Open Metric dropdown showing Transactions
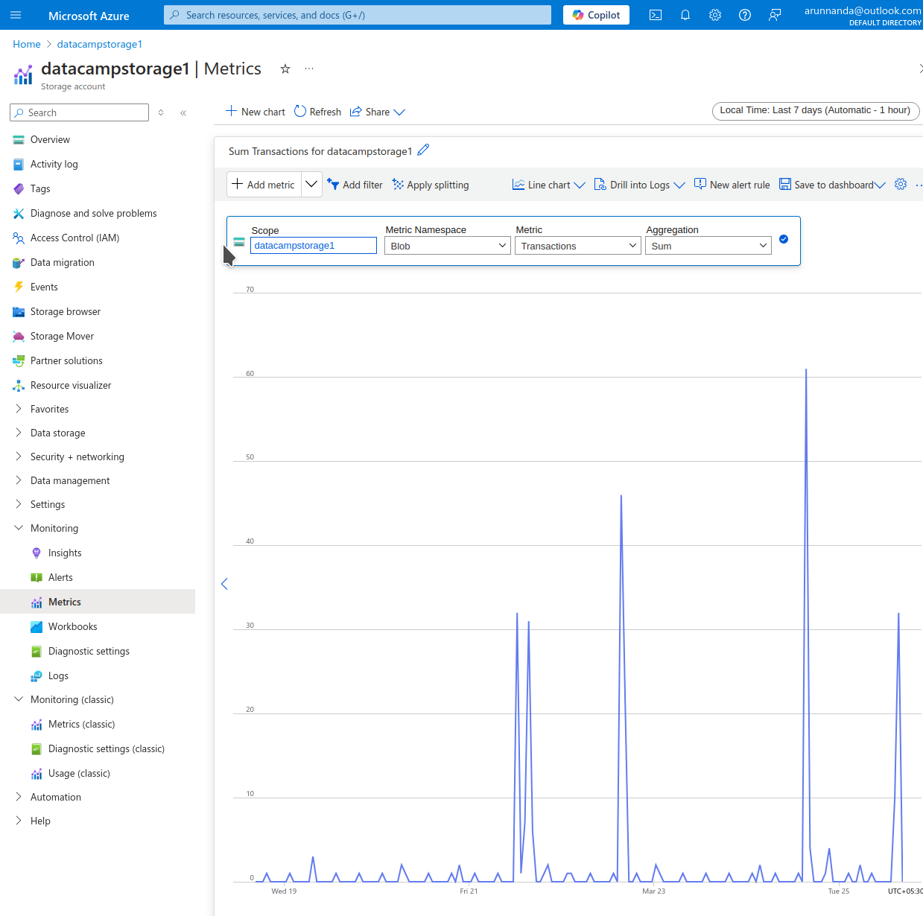The height and width of the screenshot is (916, 923). coord(578,246)
